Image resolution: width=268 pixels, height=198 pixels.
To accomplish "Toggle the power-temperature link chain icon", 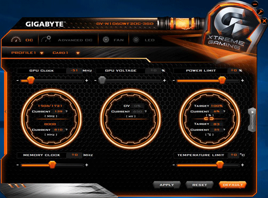I will point(209,119).
